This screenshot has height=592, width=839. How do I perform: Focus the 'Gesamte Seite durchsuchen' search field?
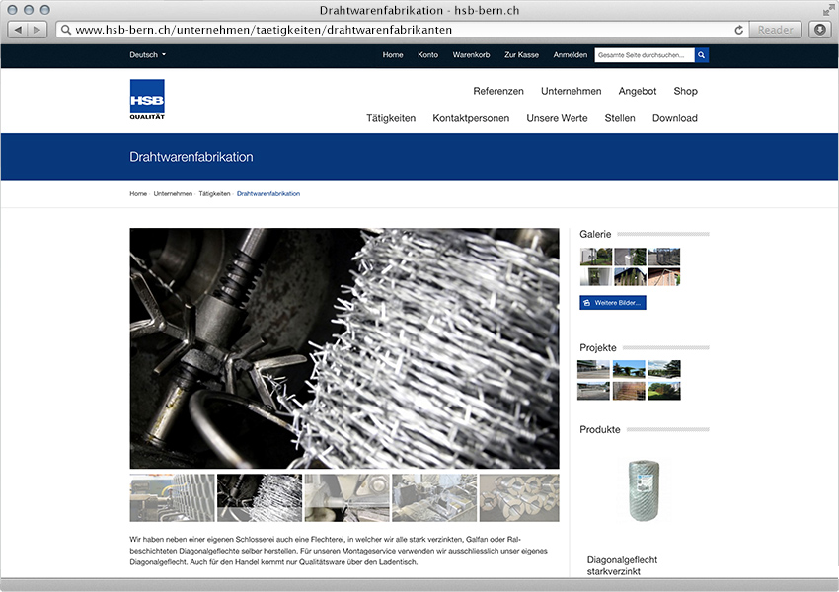tap(645, 55)
